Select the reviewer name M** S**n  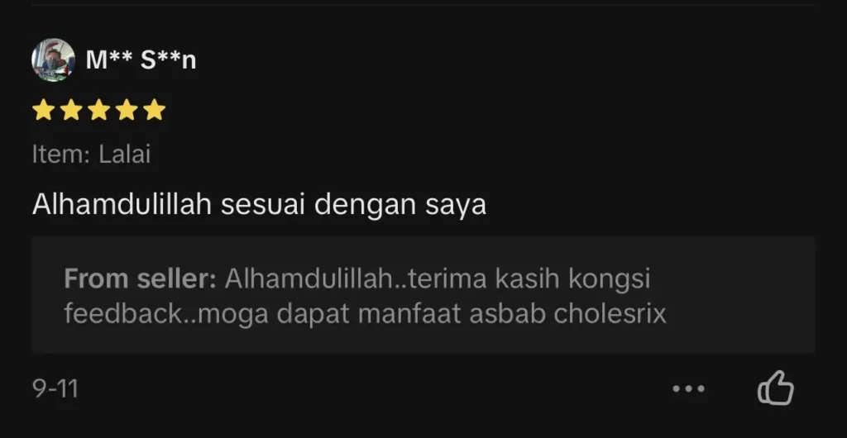(x=141, y=60)
